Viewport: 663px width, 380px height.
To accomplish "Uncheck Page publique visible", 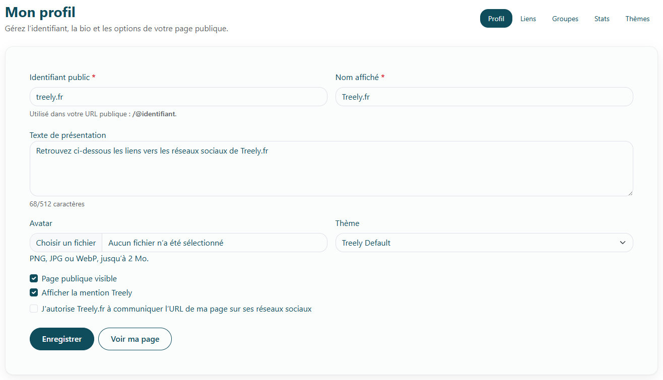I will click(x=34, y=278).
